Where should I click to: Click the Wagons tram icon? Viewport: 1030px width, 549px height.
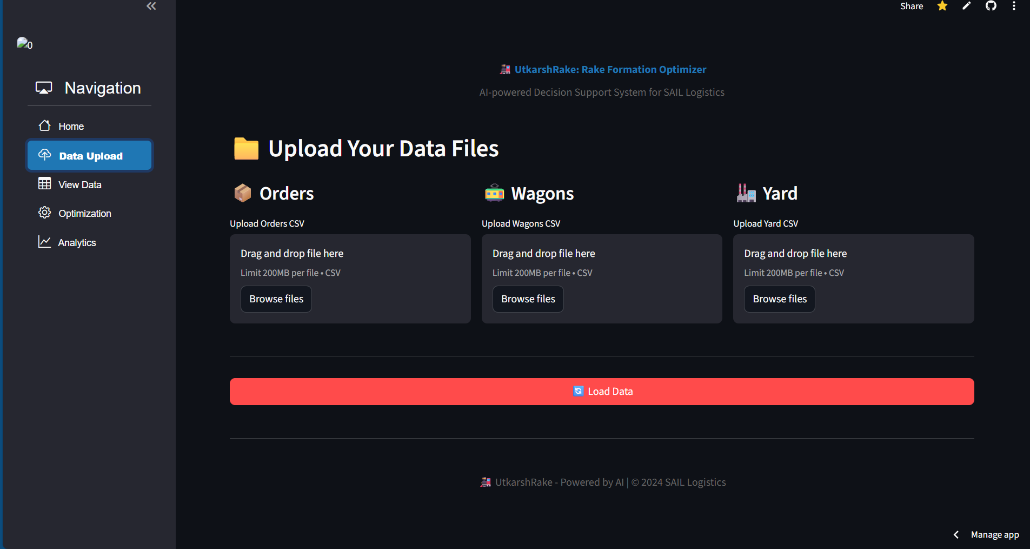coord(494,193)
